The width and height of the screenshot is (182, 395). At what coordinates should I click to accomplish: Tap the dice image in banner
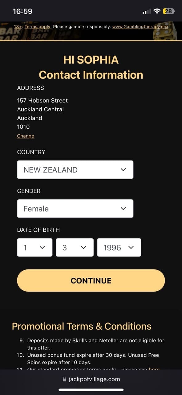point(164,31)
